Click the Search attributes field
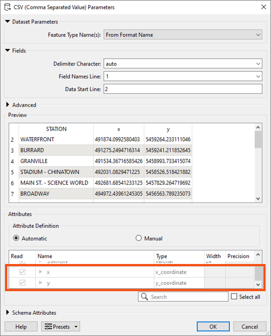This screenshot has width=271, height=336. 183,297
